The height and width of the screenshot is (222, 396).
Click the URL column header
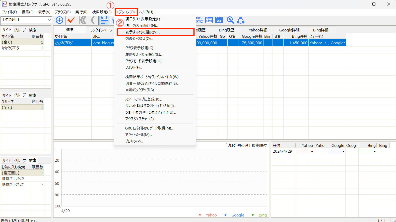pyautogui.click(x=103, y=36)
